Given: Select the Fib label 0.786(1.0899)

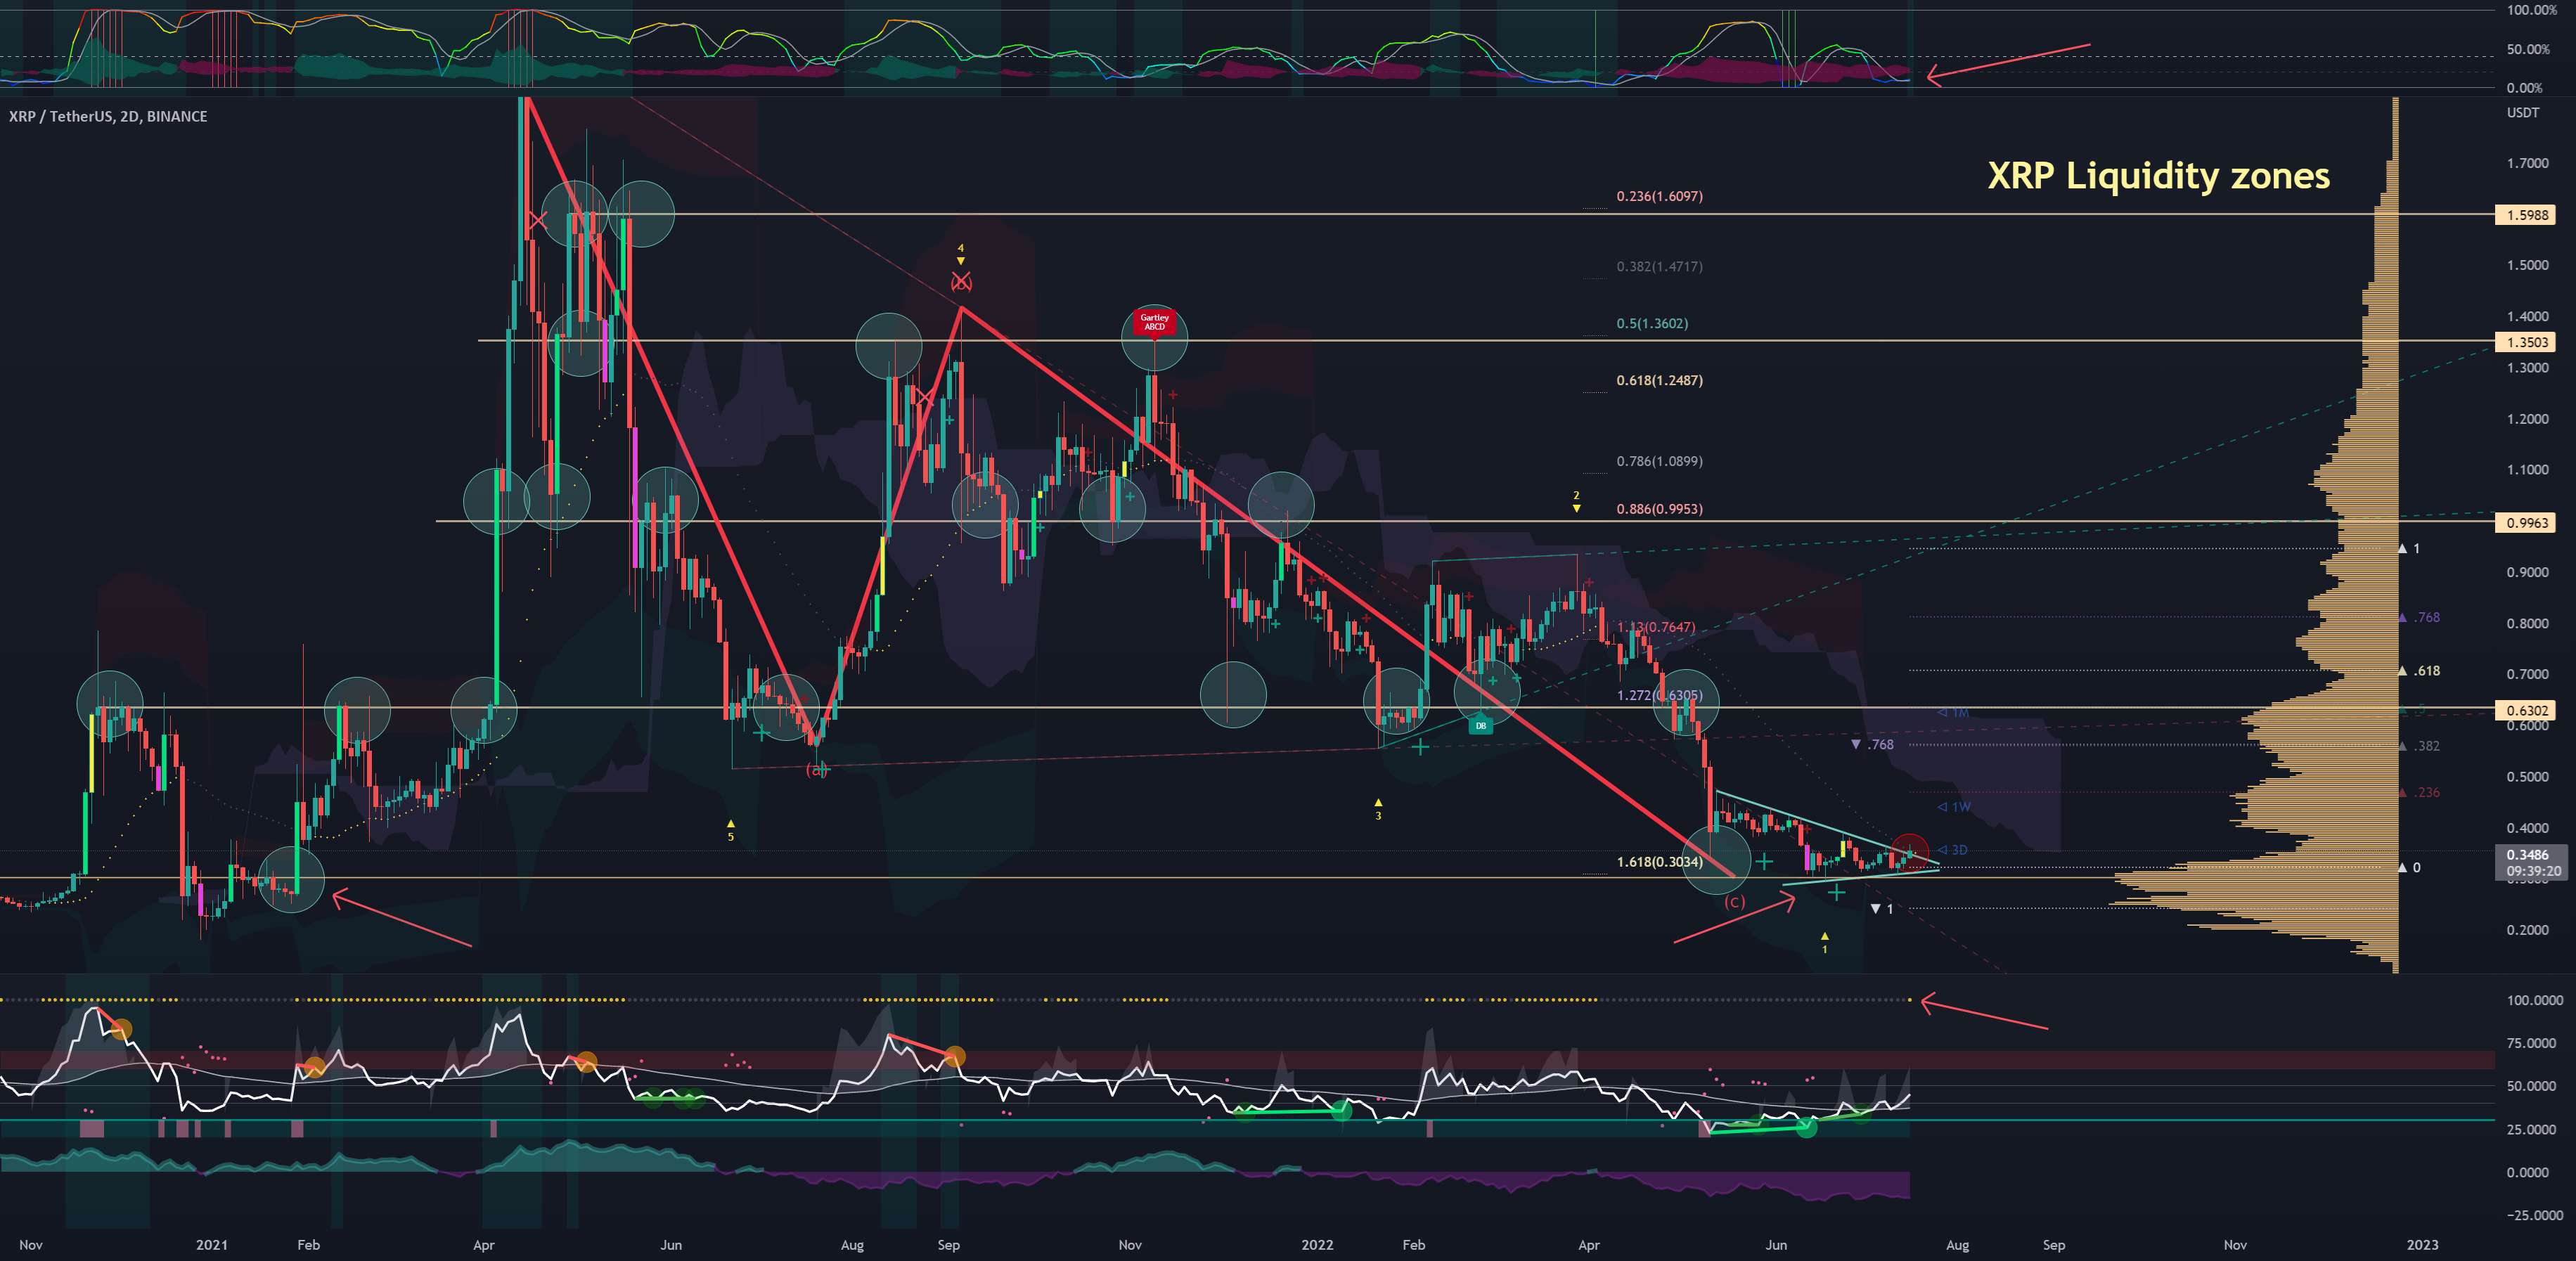Looking at the screenshot, I should click(x=1659, y=462).
